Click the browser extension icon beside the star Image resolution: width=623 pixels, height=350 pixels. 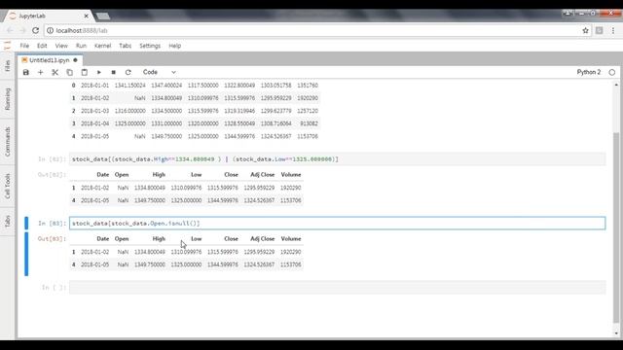[x=600, y=30]
